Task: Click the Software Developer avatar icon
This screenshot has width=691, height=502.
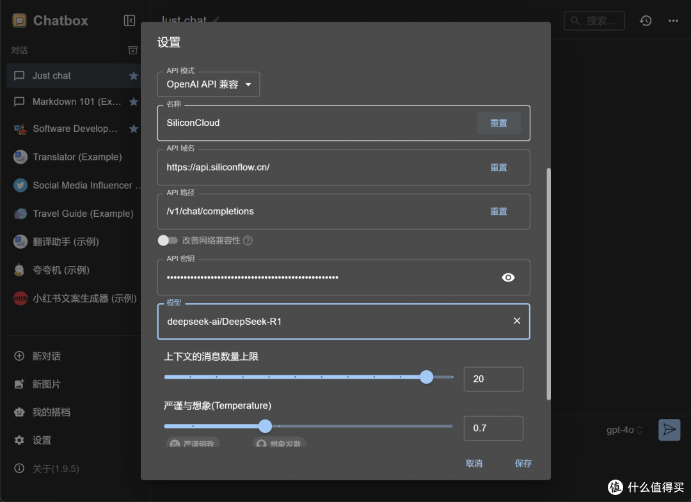Action: click(20, 129)
